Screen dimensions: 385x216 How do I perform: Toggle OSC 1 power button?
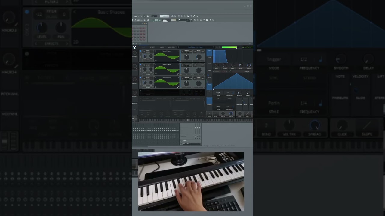[x=140, y=51]
